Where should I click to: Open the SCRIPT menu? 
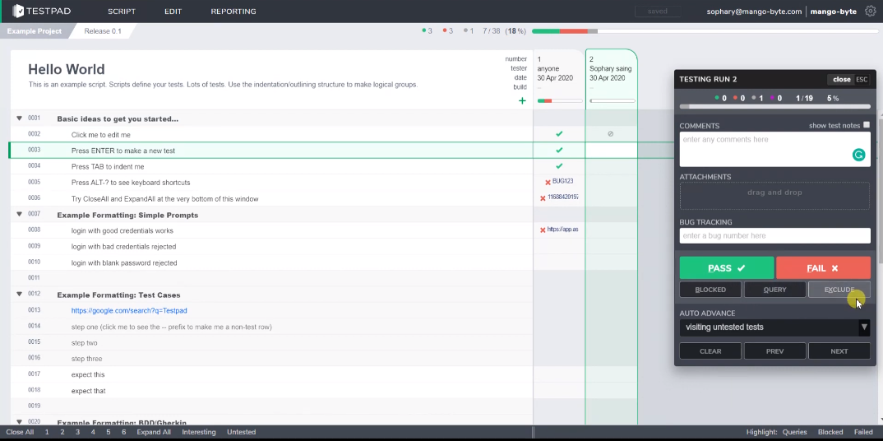122,12
